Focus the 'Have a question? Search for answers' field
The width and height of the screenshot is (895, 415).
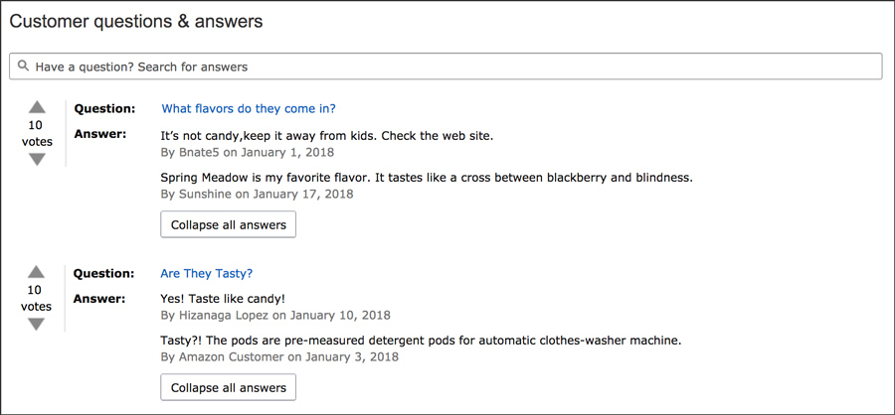point(446,67)
